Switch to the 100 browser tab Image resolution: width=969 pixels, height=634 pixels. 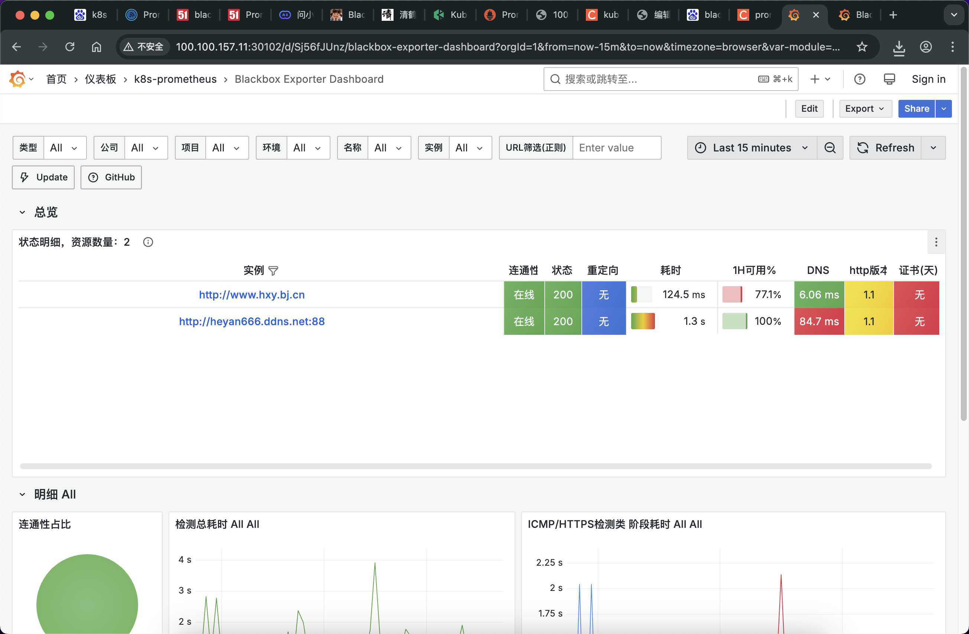click(x=553, y=15)
